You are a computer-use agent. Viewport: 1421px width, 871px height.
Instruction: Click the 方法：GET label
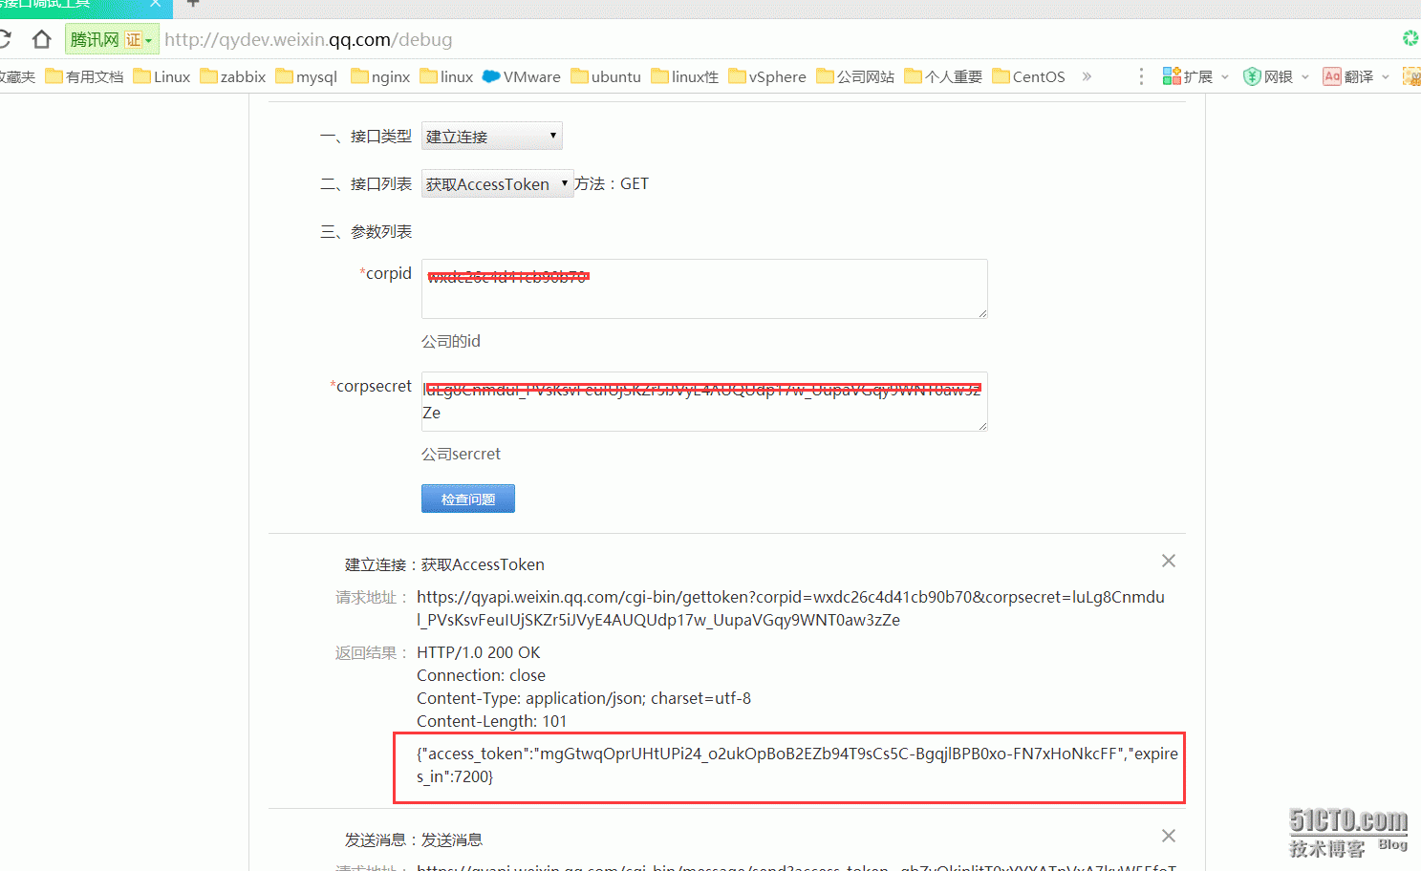(612, 183)
